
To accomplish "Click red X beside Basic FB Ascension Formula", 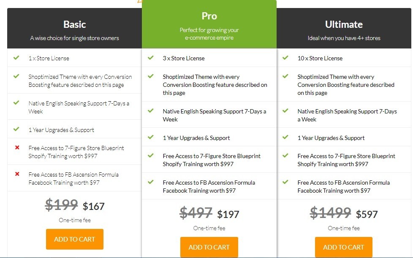I will tap(17, 174).
